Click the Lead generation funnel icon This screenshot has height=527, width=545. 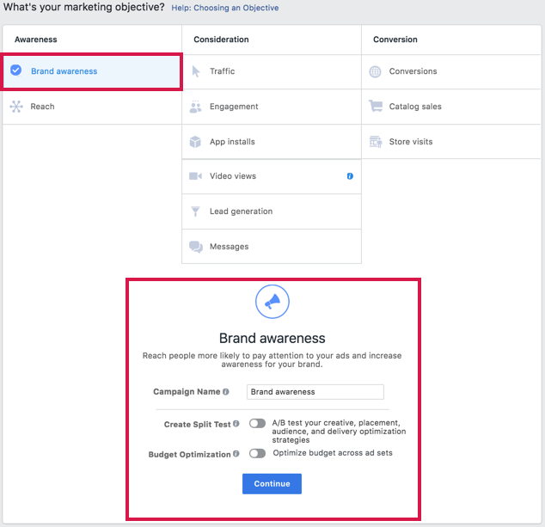coord(195,211)
